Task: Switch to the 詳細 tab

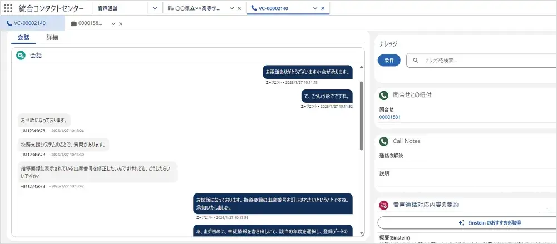Action: tap(52, 37)
